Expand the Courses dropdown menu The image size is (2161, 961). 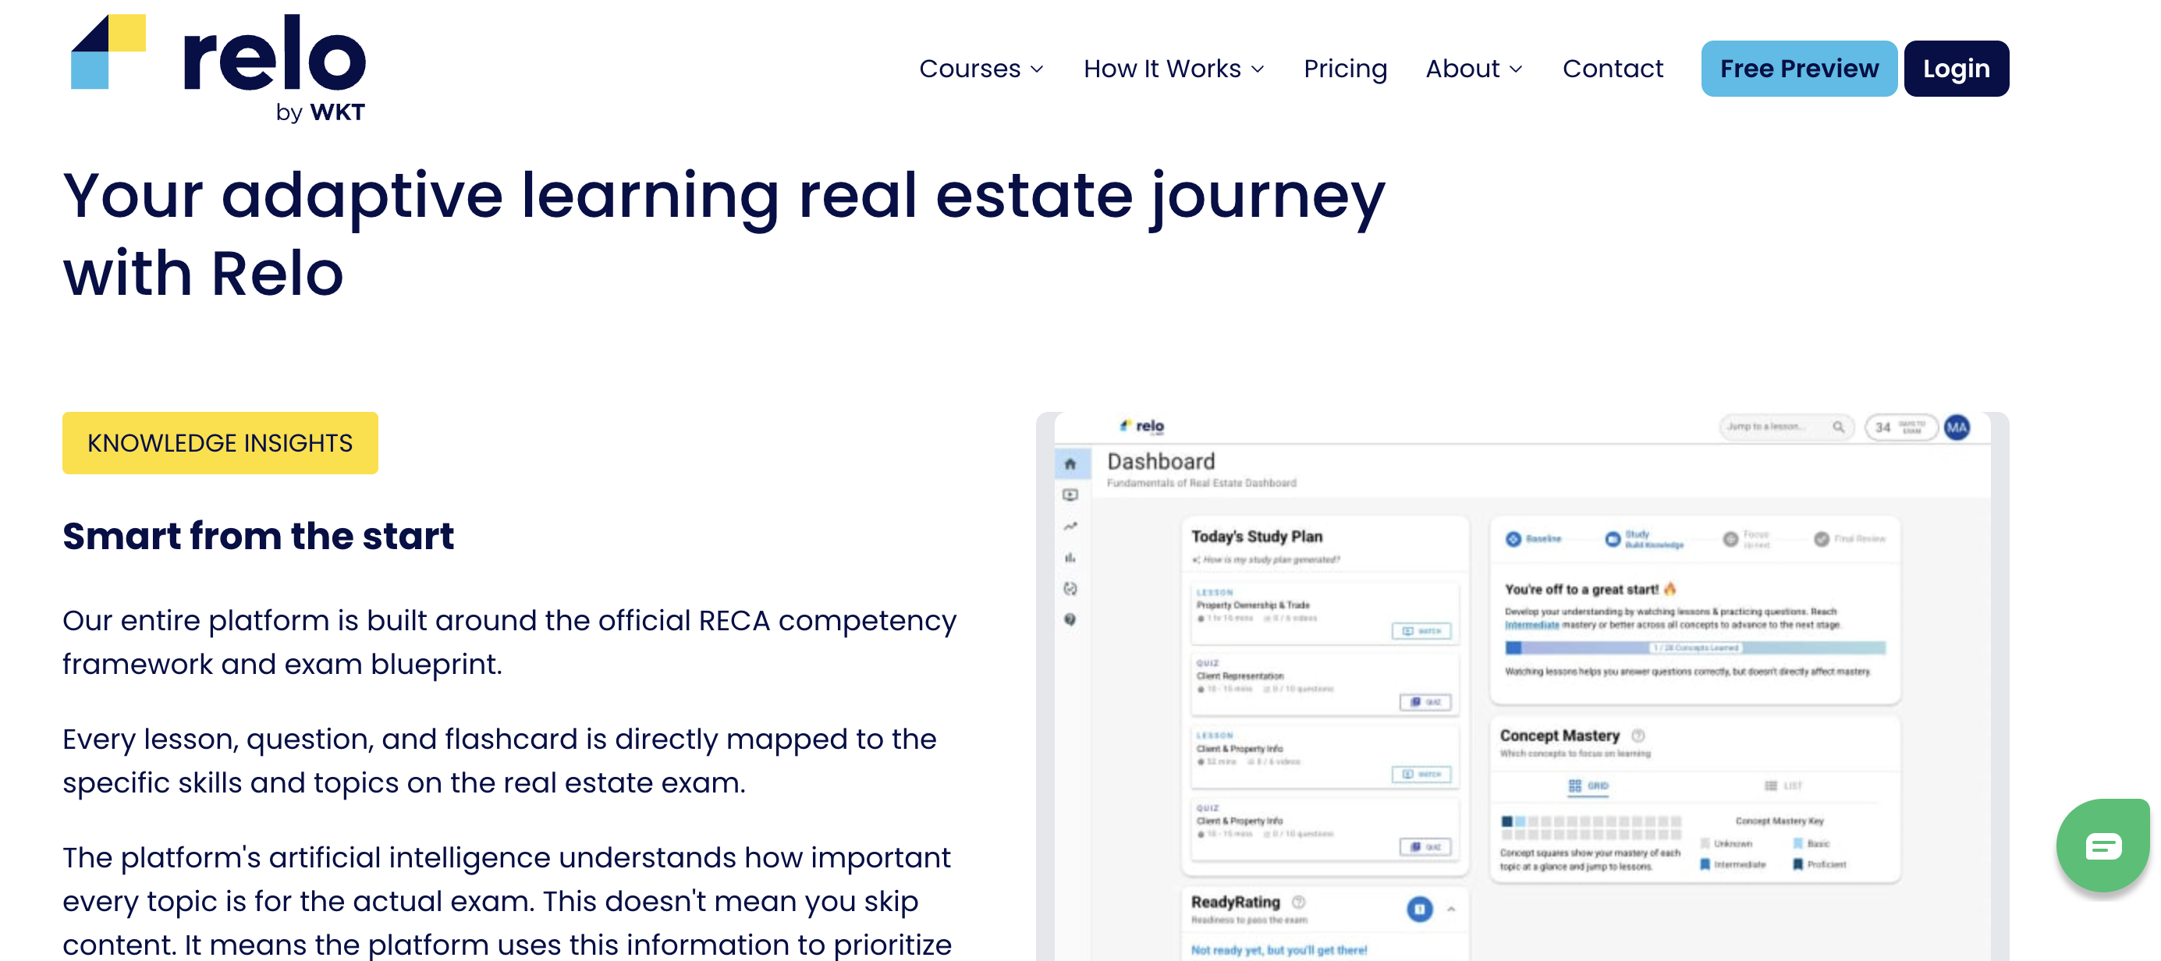tap(981, 69)
